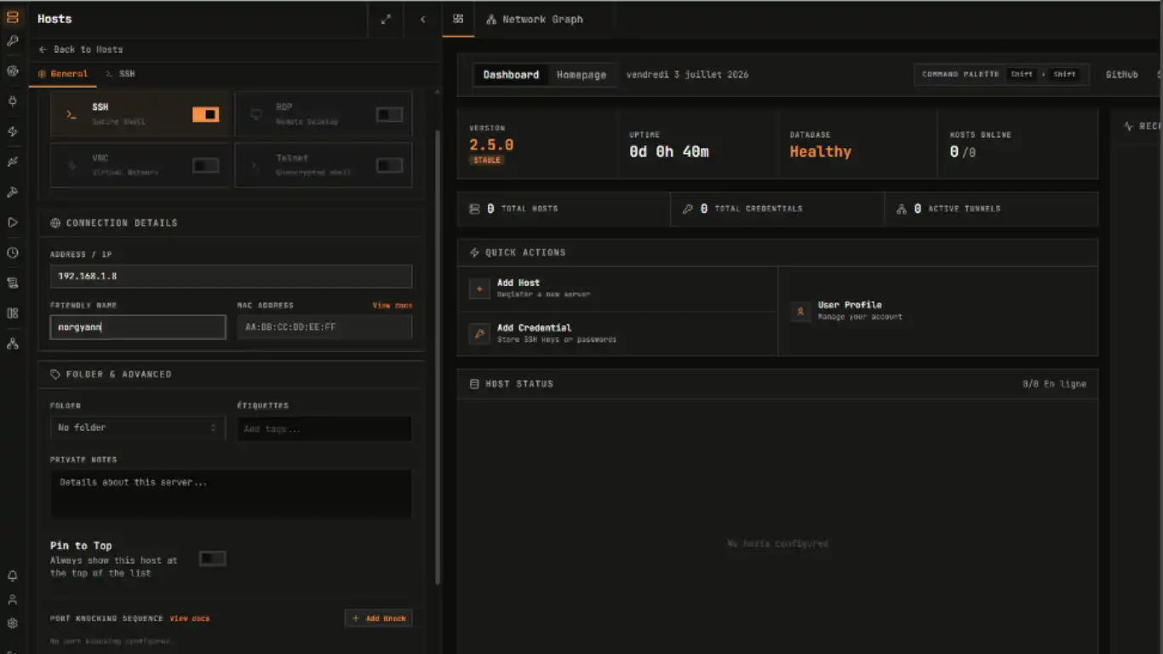Viewport: 1163px width, 654px height.
Task: Click the wrench tools sidebar icon
Action: click(13, 192)
